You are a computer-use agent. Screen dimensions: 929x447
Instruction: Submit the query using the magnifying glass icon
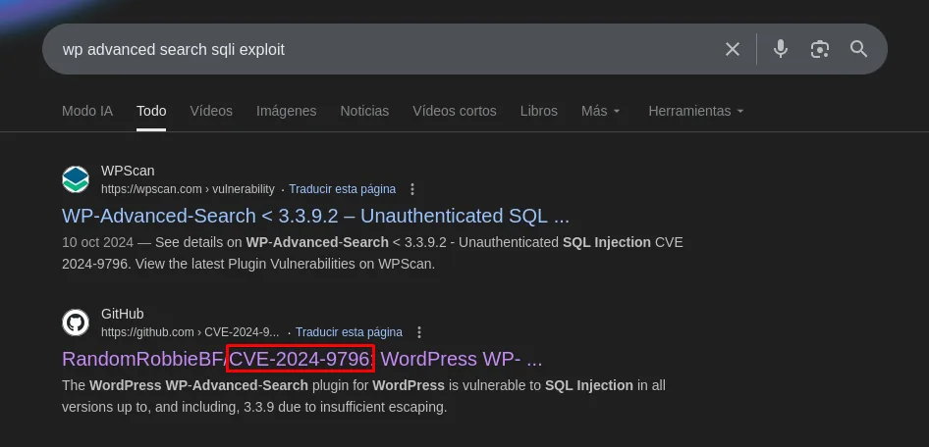[x=858, y=49]
